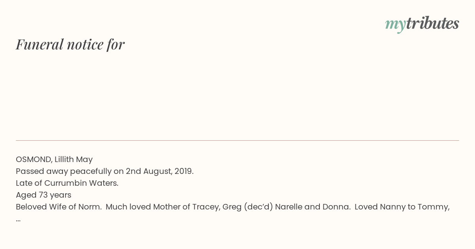Click the mytributes logo
The width and height of the screenshot is (475, 249).
pos(422,24)
